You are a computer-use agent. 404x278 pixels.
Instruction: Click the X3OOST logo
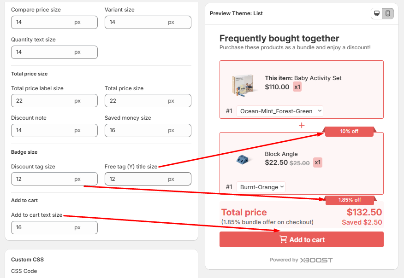[x=316, y=260]
